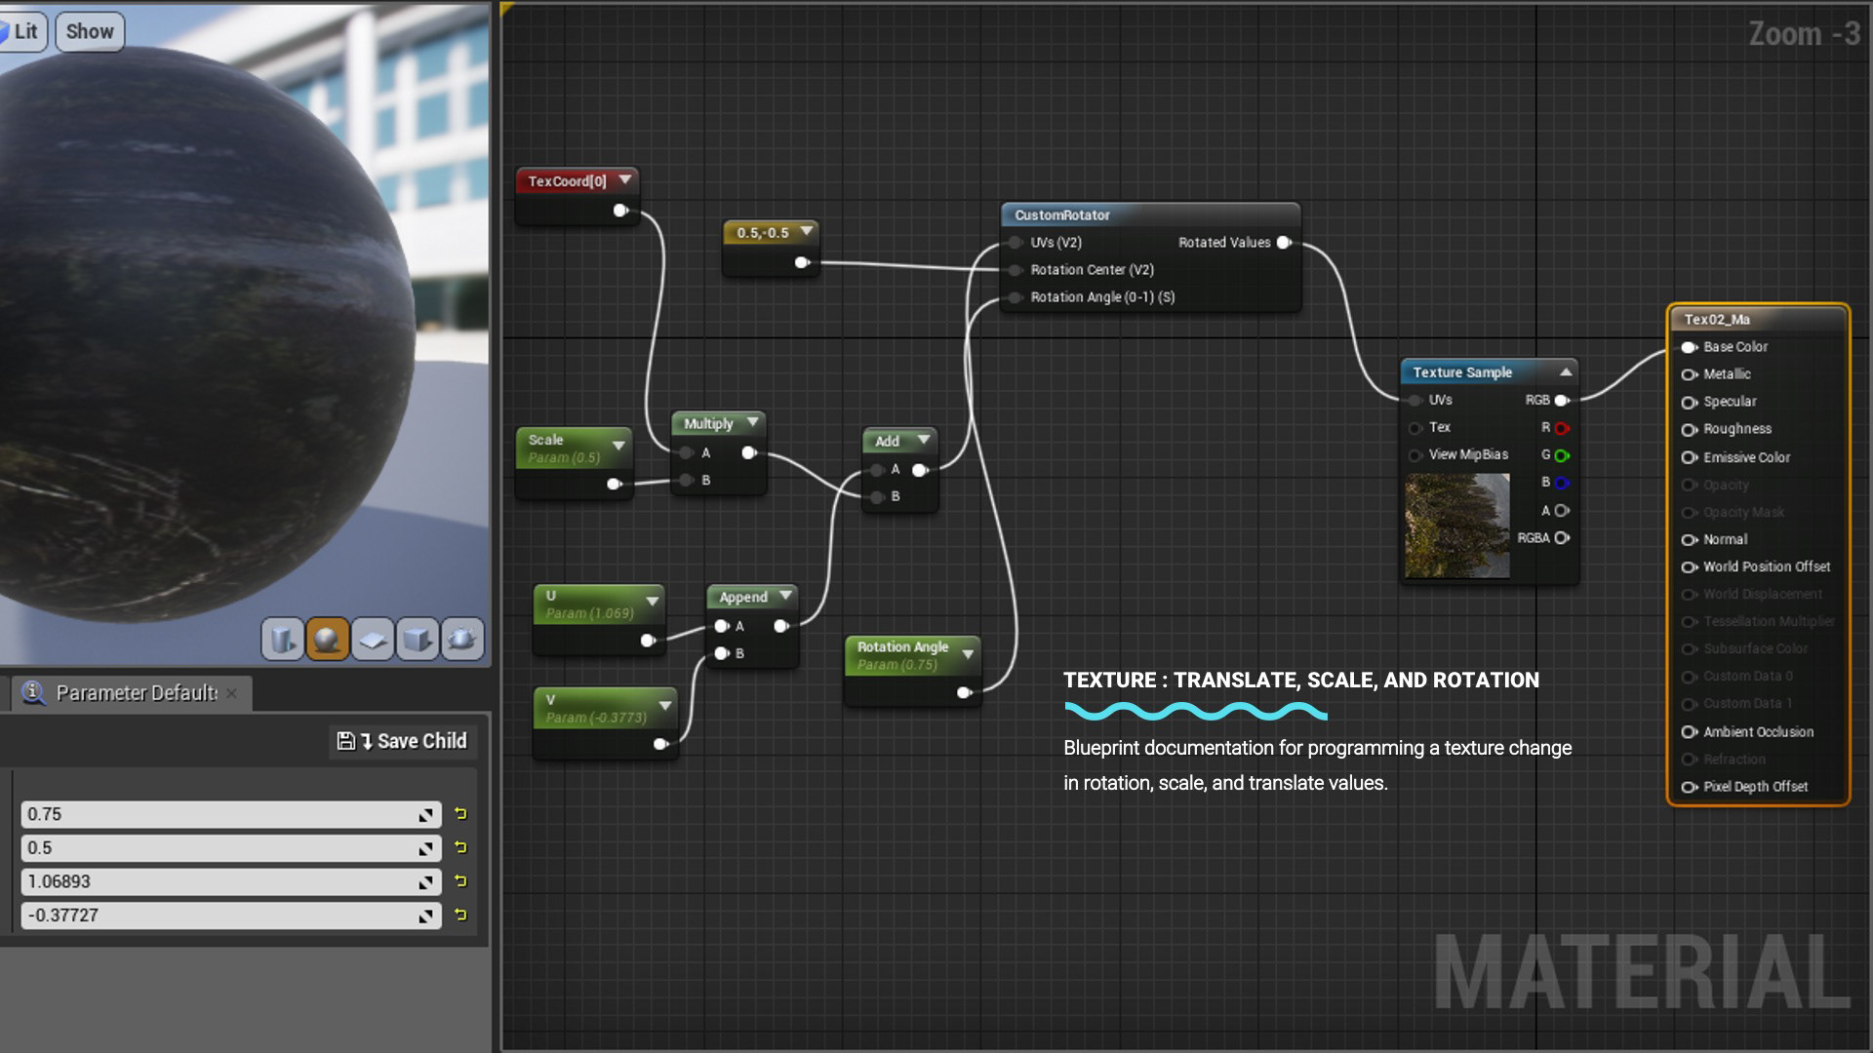The width and height of the screenshot is (1873, 1053).
Task: Expand the Multiply node dropdown arrow
Action: point(752,423)
